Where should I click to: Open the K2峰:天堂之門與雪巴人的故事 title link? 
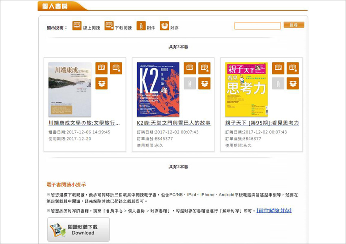[173, 123]
